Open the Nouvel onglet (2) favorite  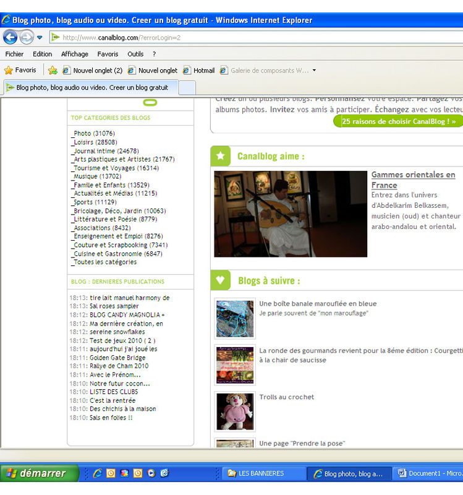(x=92, y=71)
